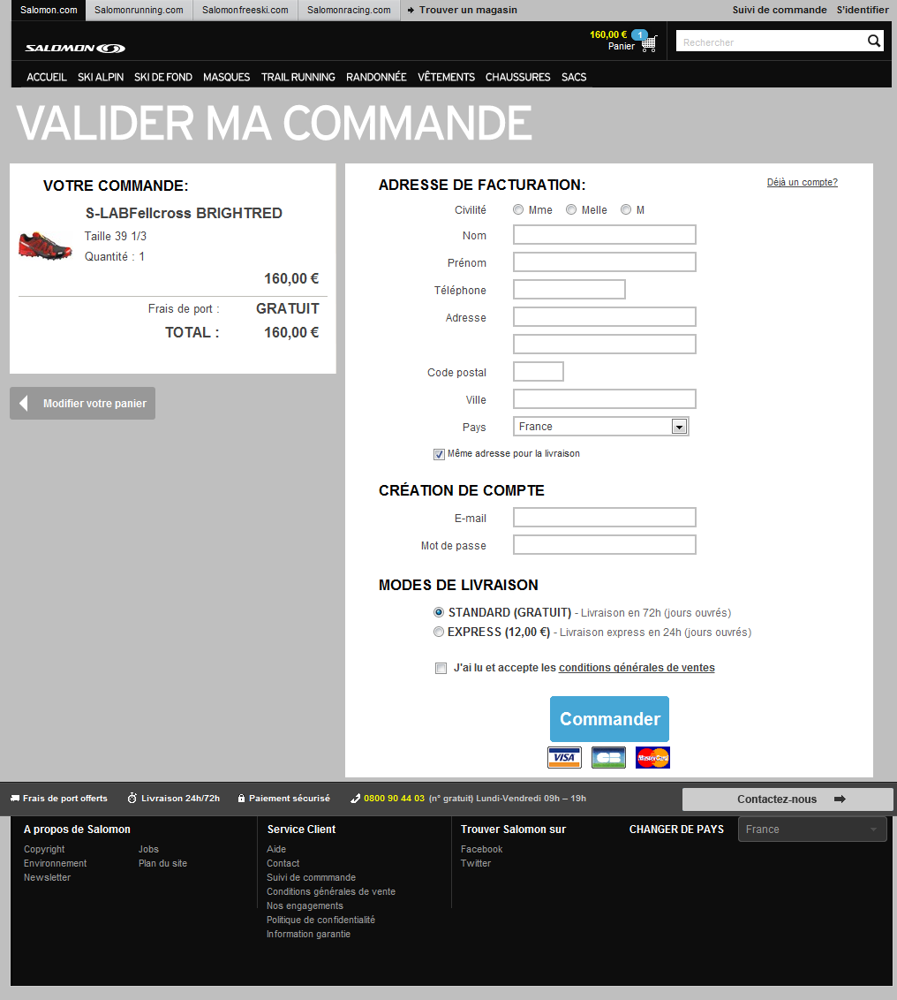Click the Visa card logo

click(564, 757)
